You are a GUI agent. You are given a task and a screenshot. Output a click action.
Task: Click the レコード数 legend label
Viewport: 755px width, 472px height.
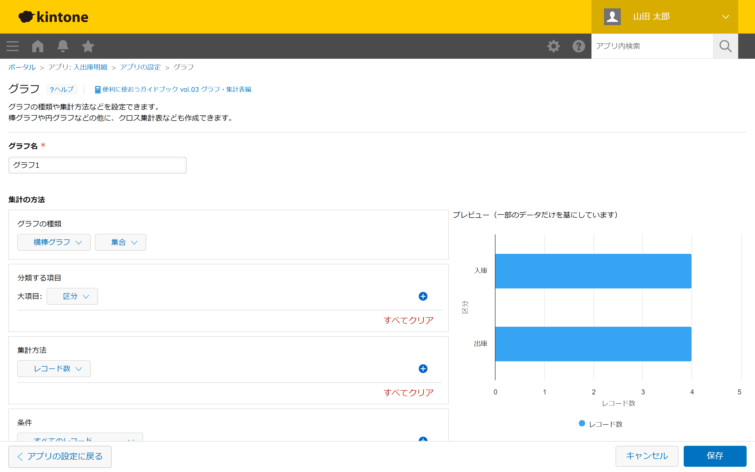606,424
